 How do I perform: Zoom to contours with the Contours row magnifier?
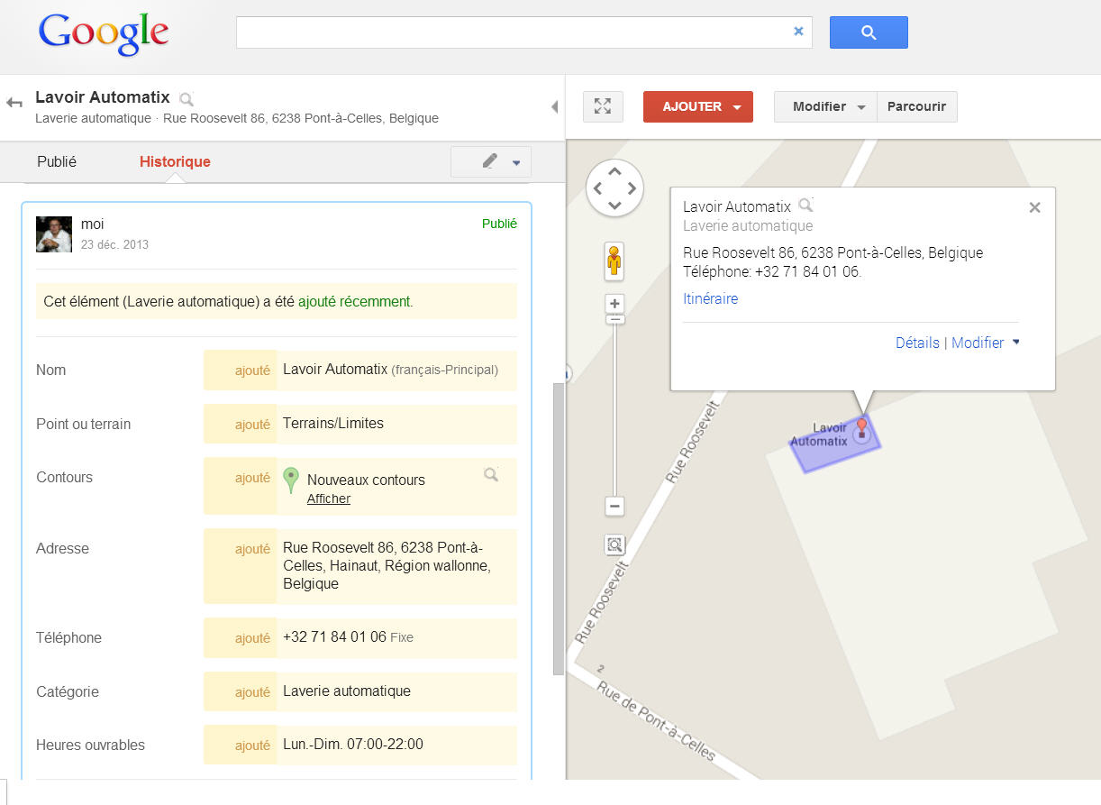point(491,474)
